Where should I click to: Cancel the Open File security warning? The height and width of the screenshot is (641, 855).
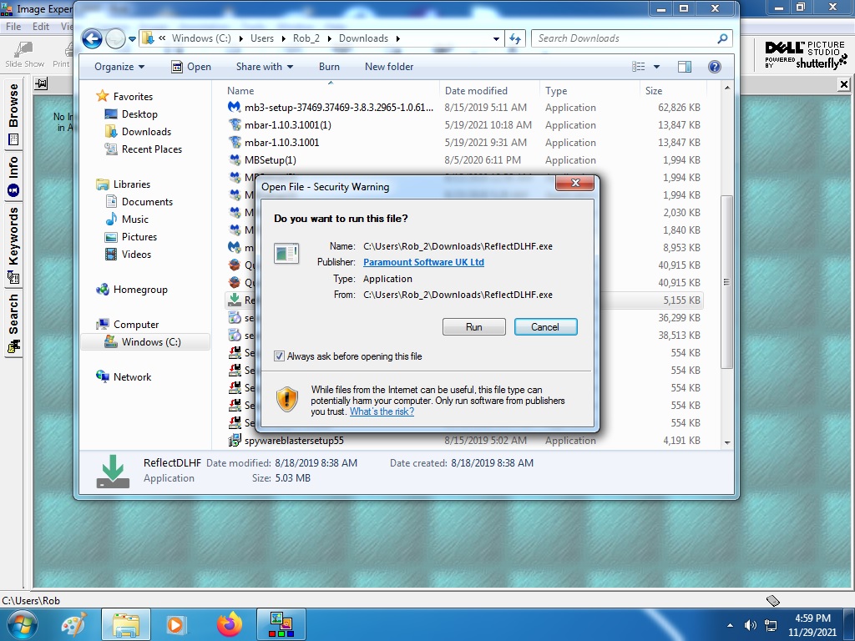click(545, 327)
